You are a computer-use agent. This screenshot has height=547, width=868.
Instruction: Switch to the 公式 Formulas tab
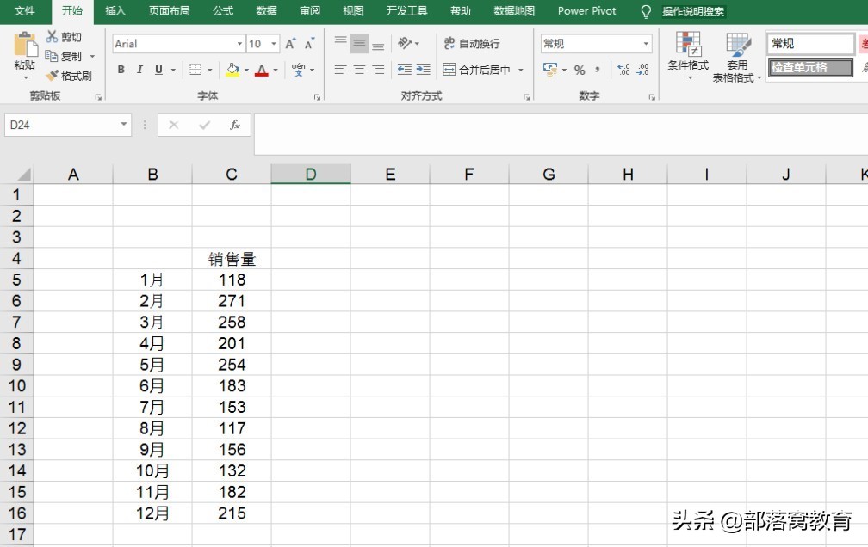click(223, 11)
